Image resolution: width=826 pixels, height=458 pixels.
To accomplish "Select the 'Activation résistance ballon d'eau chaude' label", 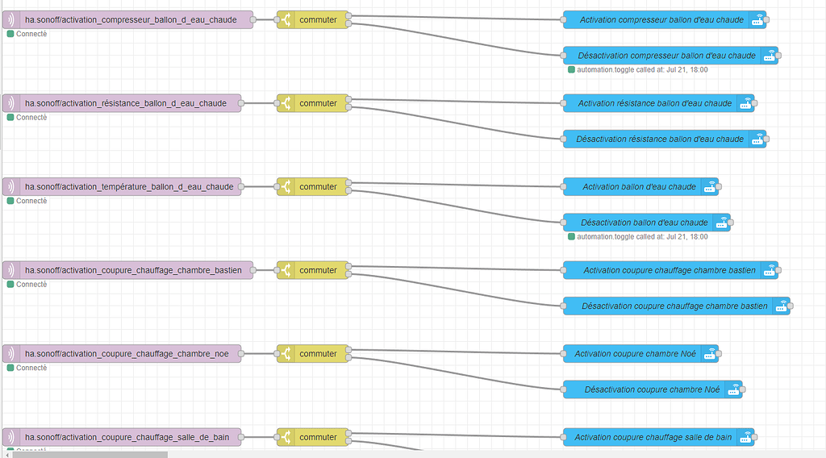I will pyautogui.click(x=655, y=104).
